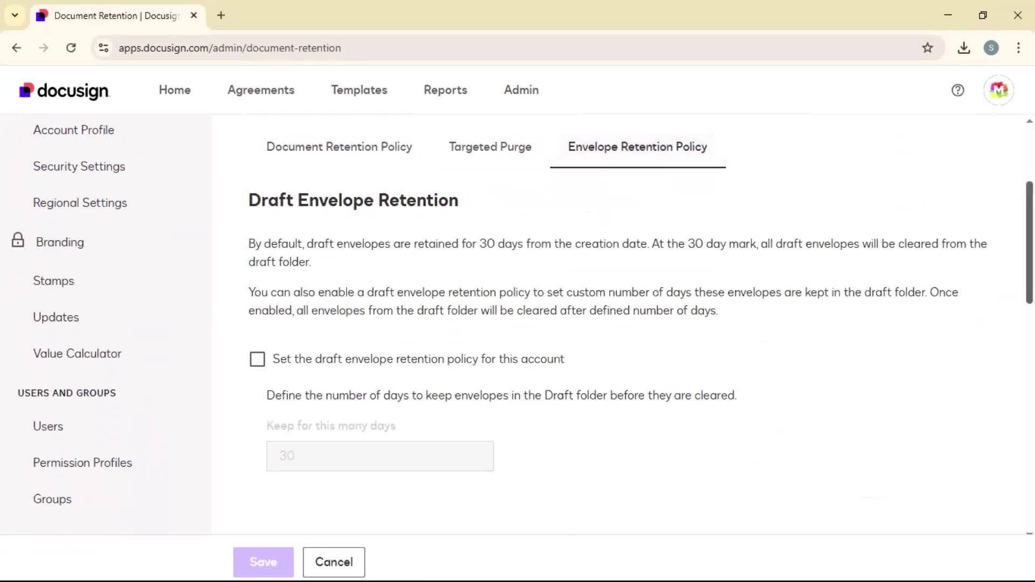Screen dimensions: 1035x582
Task: Open browser downloads icon
Action: click(964, 48)
